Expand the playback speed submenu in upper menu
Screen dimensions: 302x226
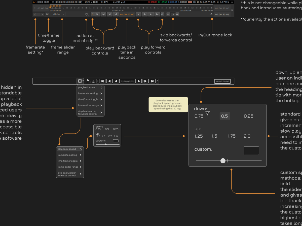pyautogui.click(x=90, y=88)
